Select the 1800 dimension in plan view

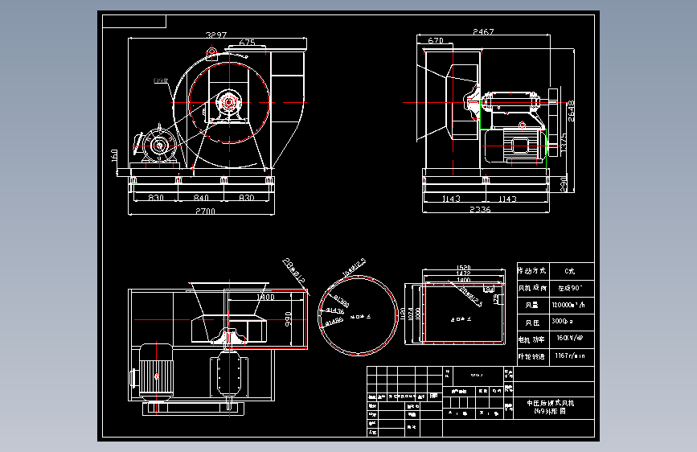tap(265, 298)
